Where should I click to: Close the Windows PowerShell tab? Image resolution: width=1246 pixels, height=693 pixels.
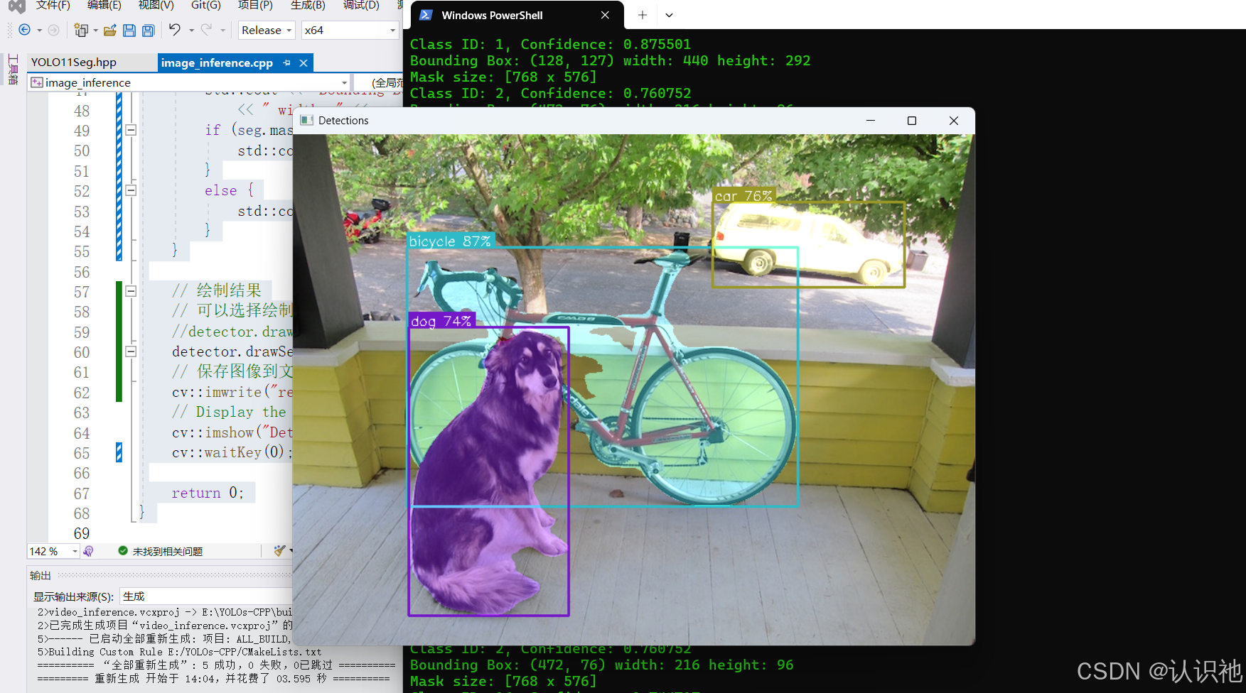tap(605, 15)
